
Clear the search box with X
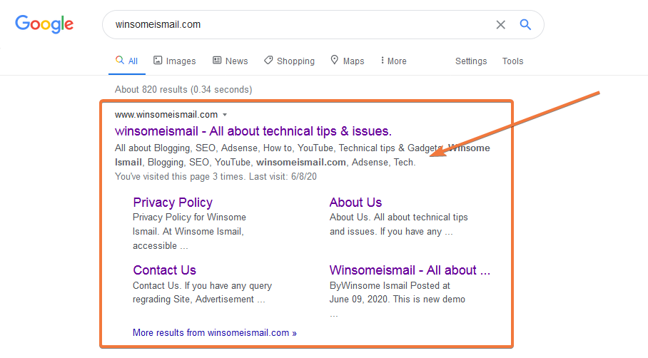point(500,25)
